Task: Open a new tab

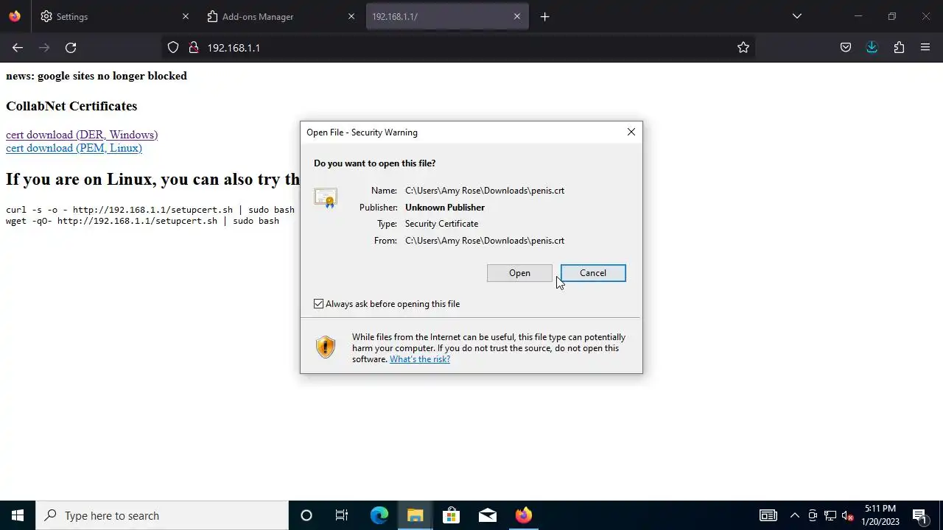Action: (x=545, y=16)
